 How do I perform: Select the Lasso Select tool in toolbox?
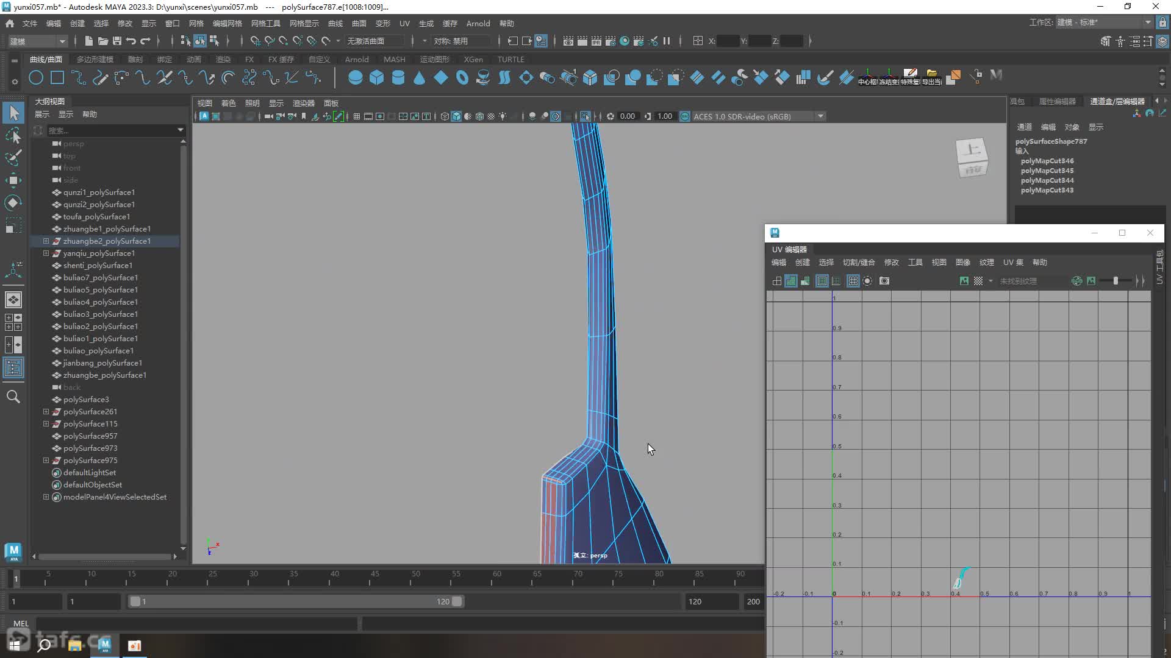(13, 135)
